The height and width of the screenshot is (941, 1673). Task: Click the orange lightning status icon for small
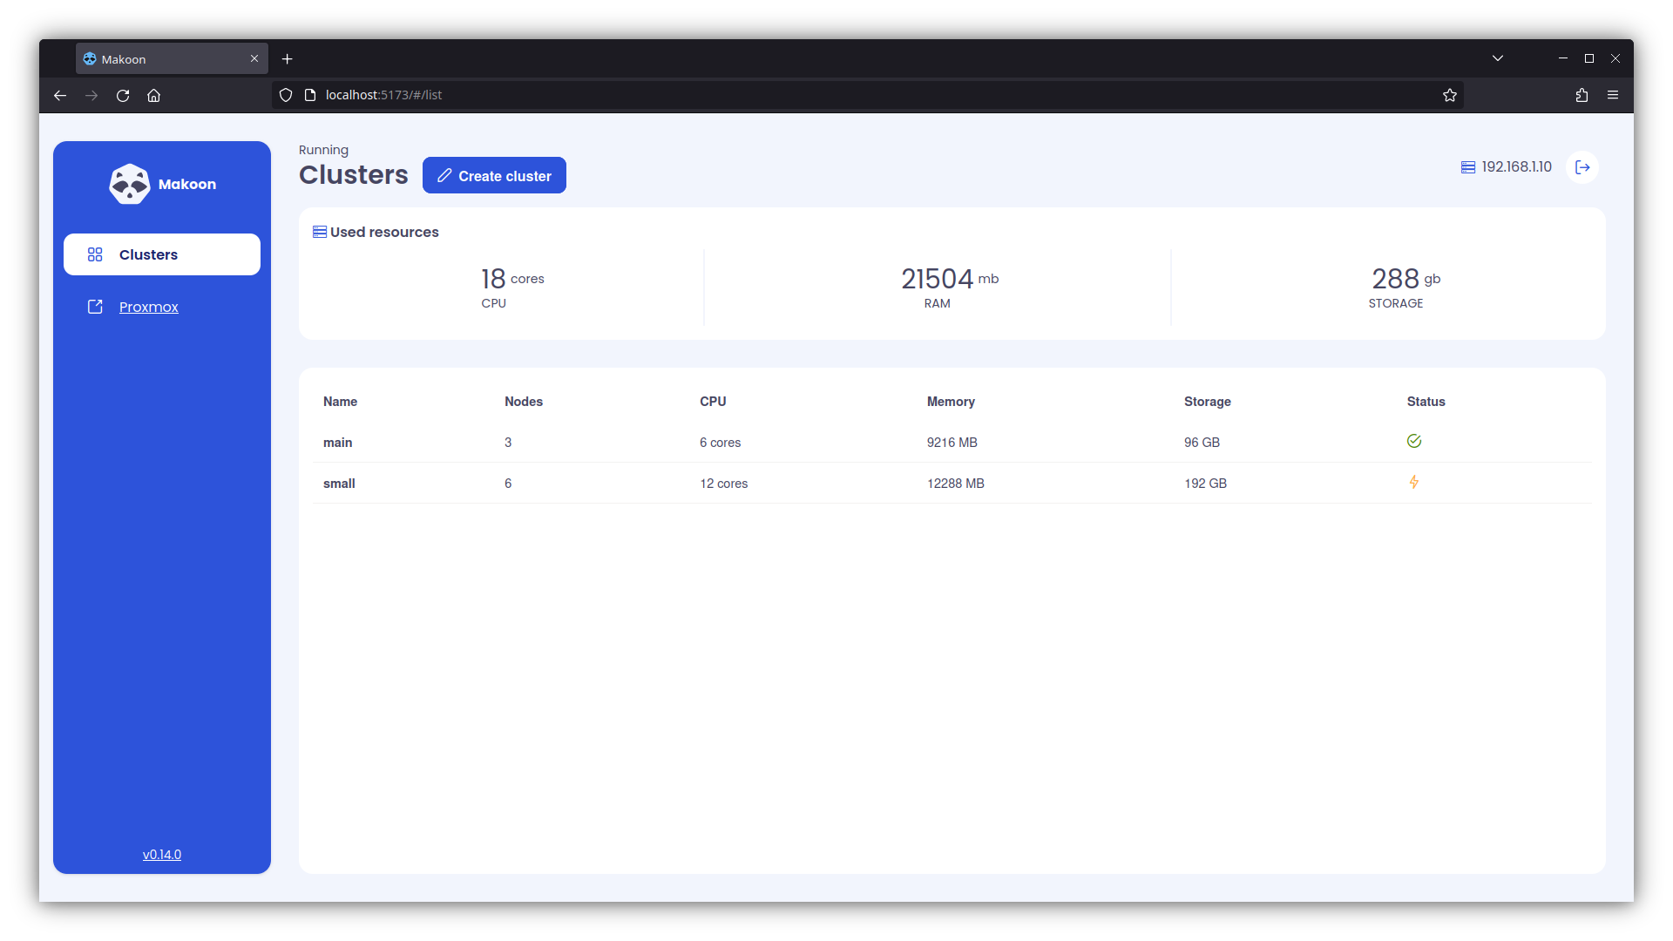click(x=1413, y=482)
